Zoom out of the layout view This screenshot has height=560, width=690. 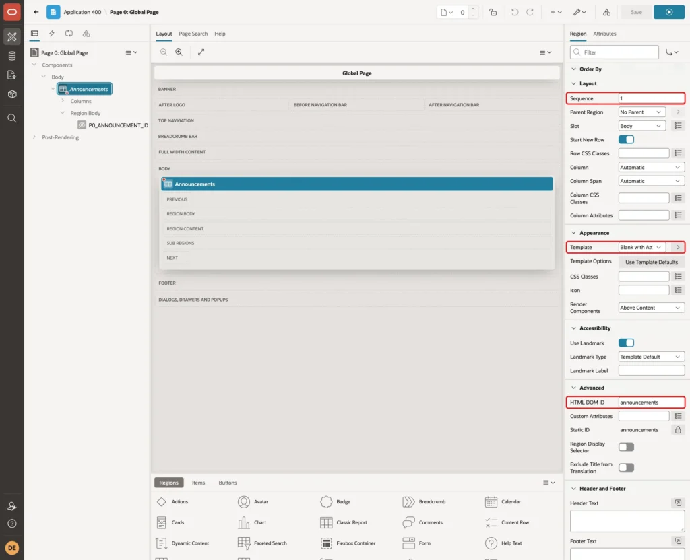pos(163,52)
